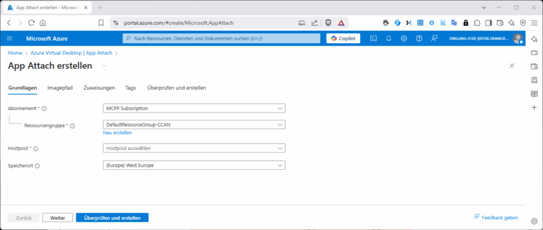This screenshot has width=543, height=230.
Task: Click the browser address bar URL
Action: 179,23
